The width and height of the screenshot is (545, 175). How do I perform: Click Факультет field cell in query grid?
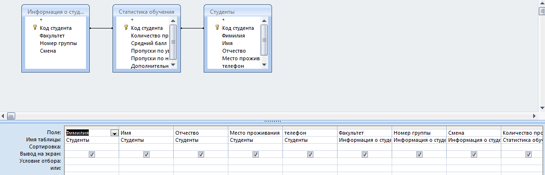pos(365,133)
